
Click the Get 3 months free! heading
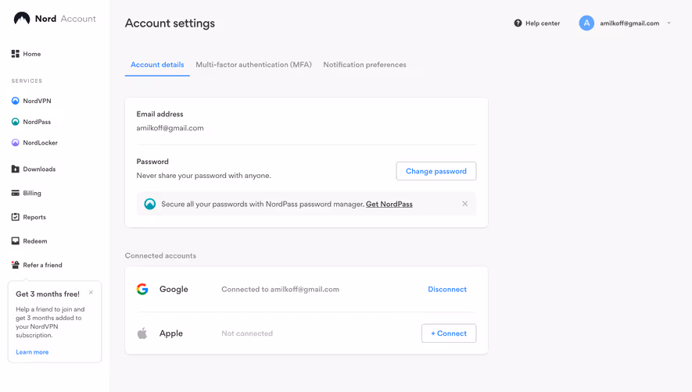tap(48, 294)
